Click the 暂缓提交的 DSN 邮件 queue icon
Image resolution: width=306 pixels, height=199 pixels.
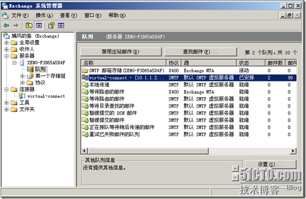[85, 113]
